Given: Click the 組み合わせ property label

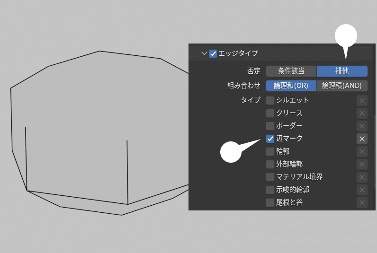Looking at the screenshot, I should pos(244,86).
